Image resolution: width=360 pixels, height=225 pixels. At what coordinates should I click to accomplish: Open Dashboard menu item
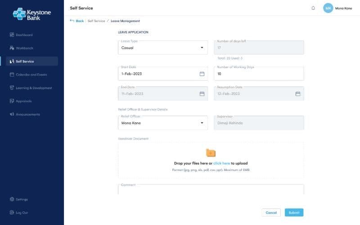click(x=32, y=35)
